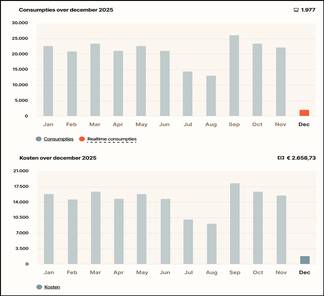Select the Jan bar in consumpties chart
The width and height of the screenshot is (324, 296).
click(48, 81)
